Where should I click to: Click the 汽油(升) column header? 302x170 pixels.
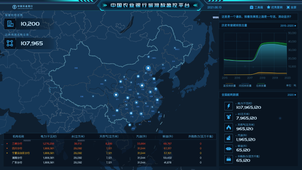pos(142,136)
